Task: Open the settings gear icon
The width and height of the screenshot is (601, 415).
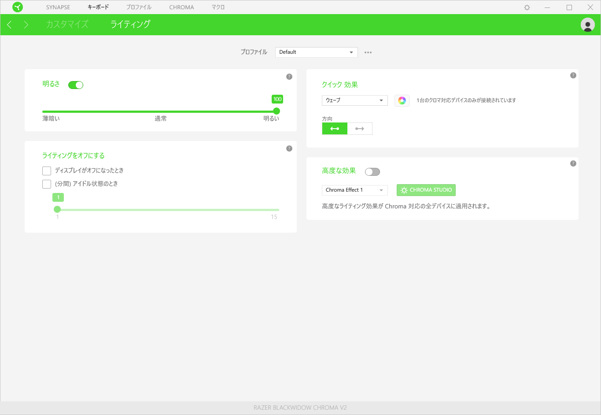Action: click(527, 7)
